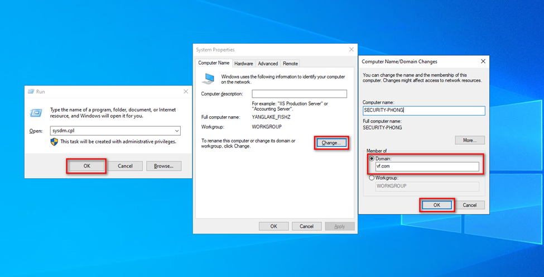Select the Computer Name tab
The height and width of the screenshot is (277, 544).
point(214,63)
